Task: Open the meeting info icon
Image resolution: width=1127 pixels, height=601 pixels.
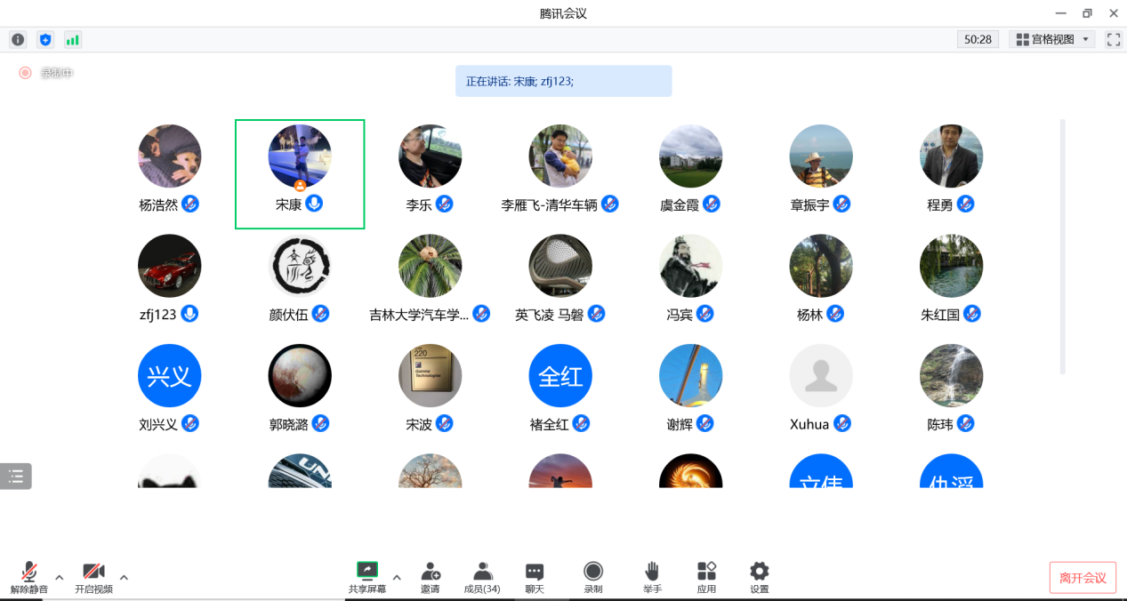Action: pos(18,40)
